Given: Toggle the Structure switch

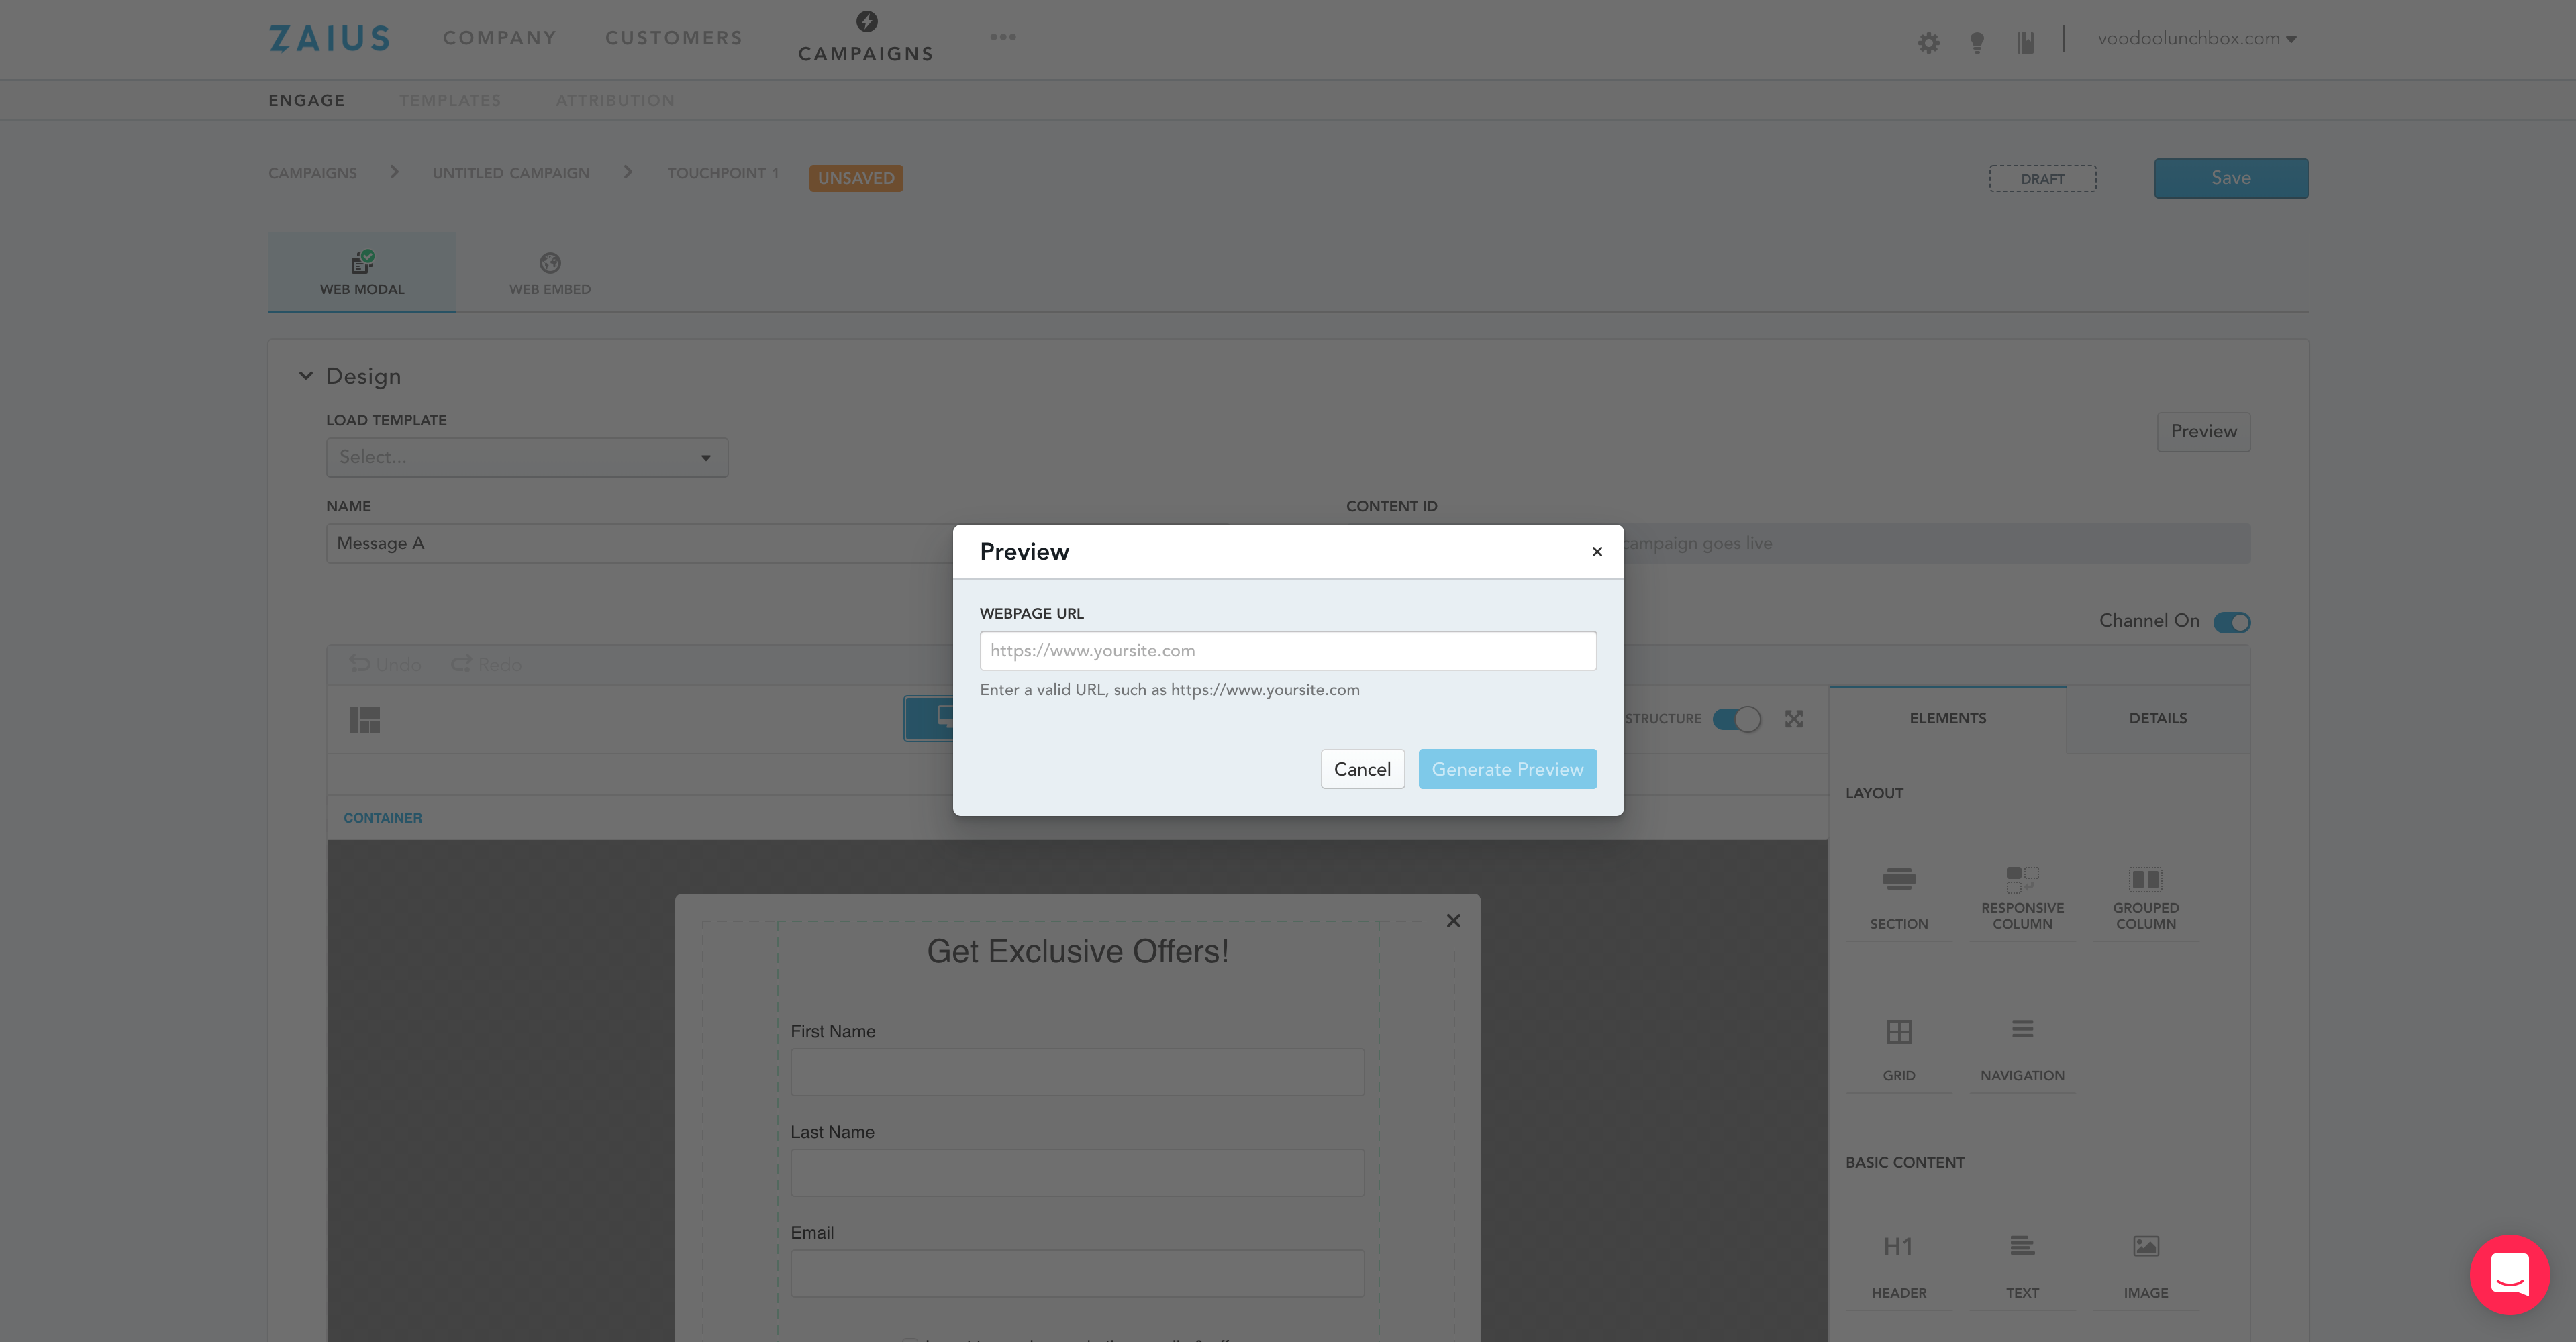Looking at the screenshot, I should point(1737,719).
